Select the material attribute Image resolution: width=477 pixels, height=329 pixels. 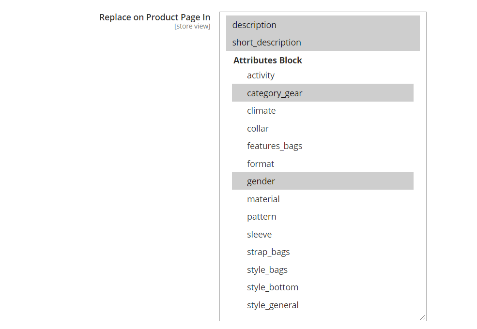[x=263, y=199]
